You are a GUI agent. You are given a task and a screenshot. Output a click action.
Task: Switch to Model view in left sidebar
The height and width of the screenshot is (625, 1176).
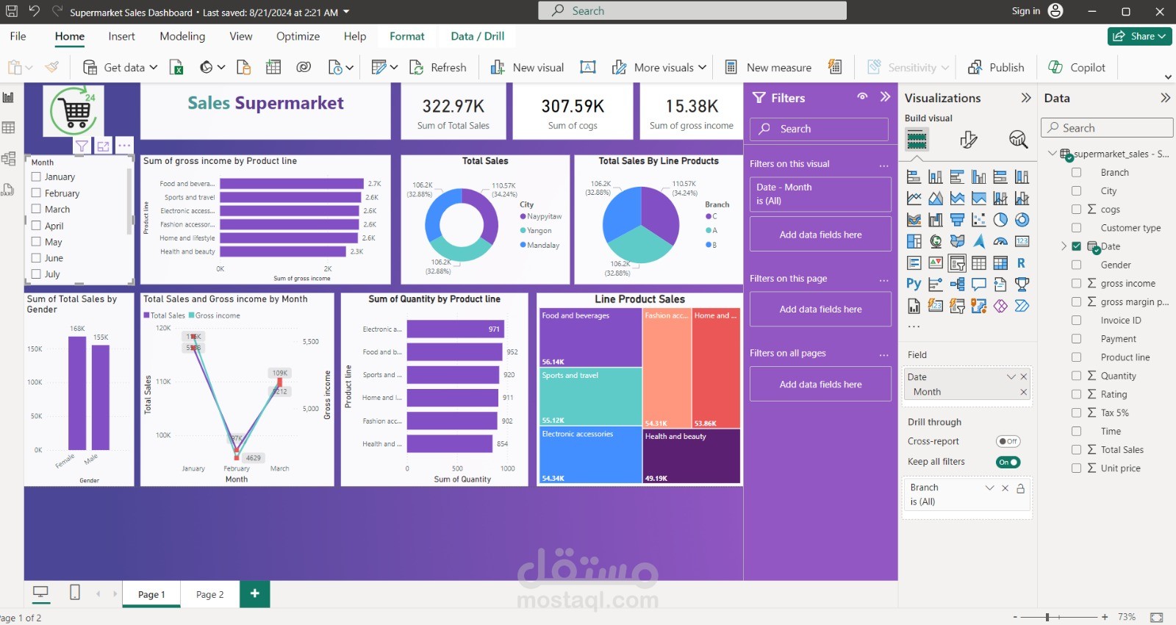[x=9, y=159]
